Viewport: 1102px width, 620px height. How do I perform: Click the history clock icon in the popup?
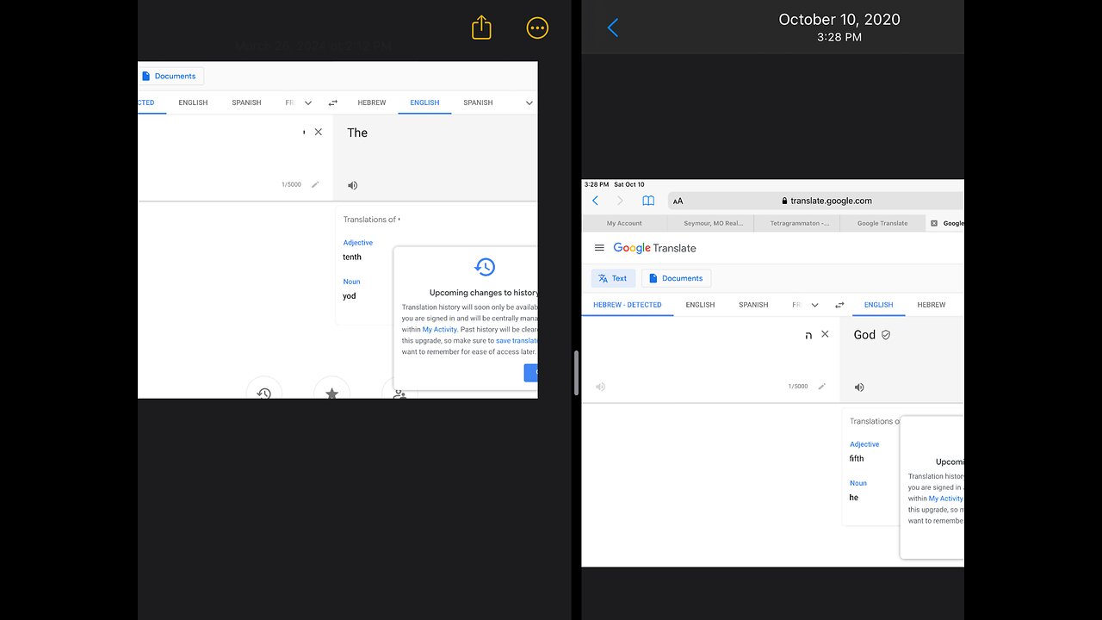click(485, 266)
